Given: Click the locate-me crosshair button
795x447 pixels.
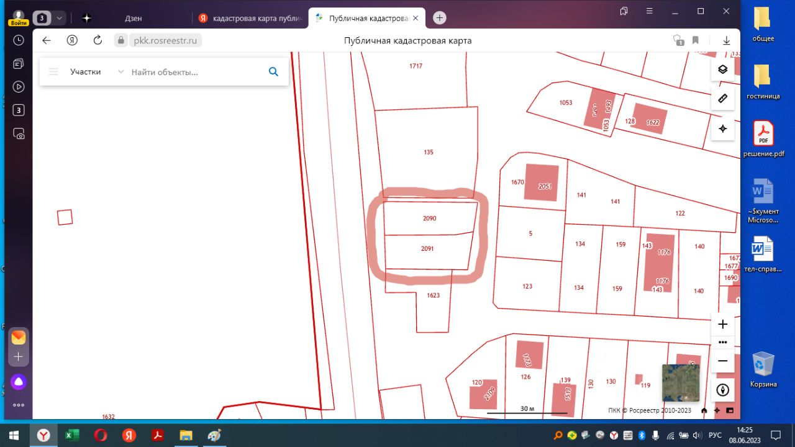Looking at the screenshot, I should pyautogui.click(x=722, y=129).
